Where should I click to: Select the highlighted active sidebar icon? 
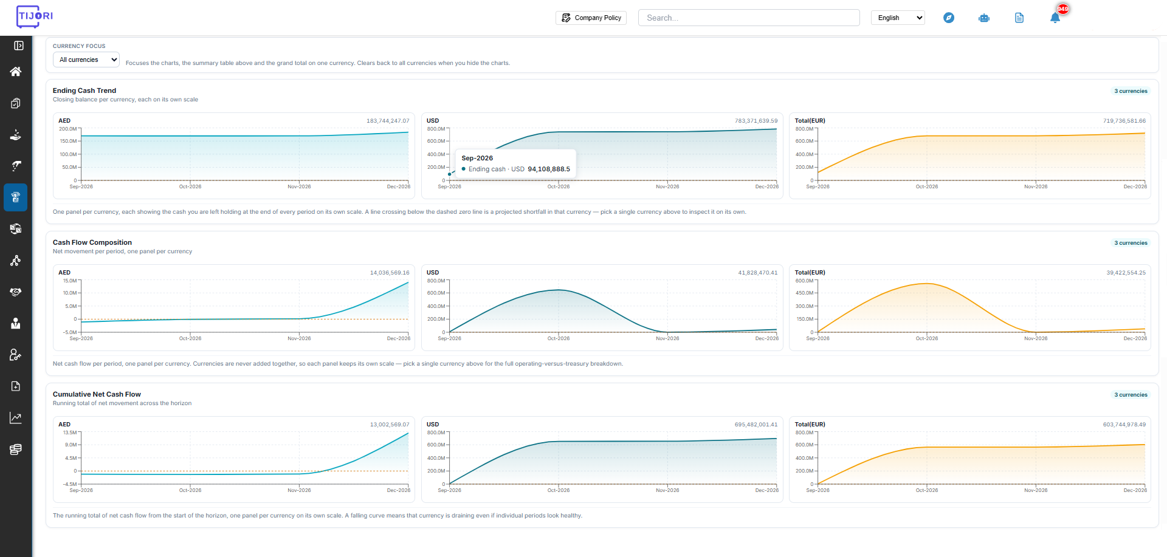(16, 197)
